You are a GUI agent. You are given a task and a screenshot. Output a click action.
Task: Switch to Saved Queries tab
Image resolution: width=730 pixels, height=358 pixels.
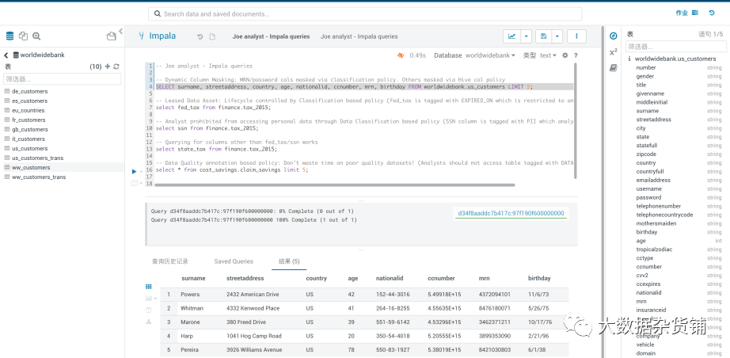[234, 261]
